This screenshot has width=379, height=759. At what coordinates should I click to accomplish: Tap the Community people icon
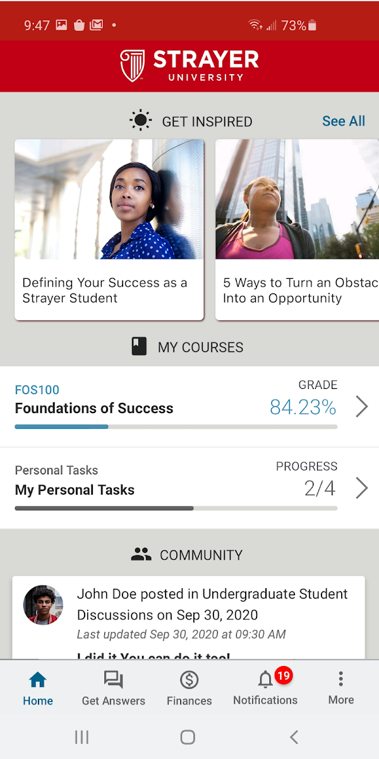pyautogui.click(x=141, y=555)
